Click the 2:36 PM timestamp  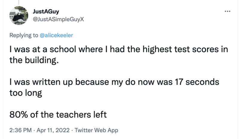21,130
